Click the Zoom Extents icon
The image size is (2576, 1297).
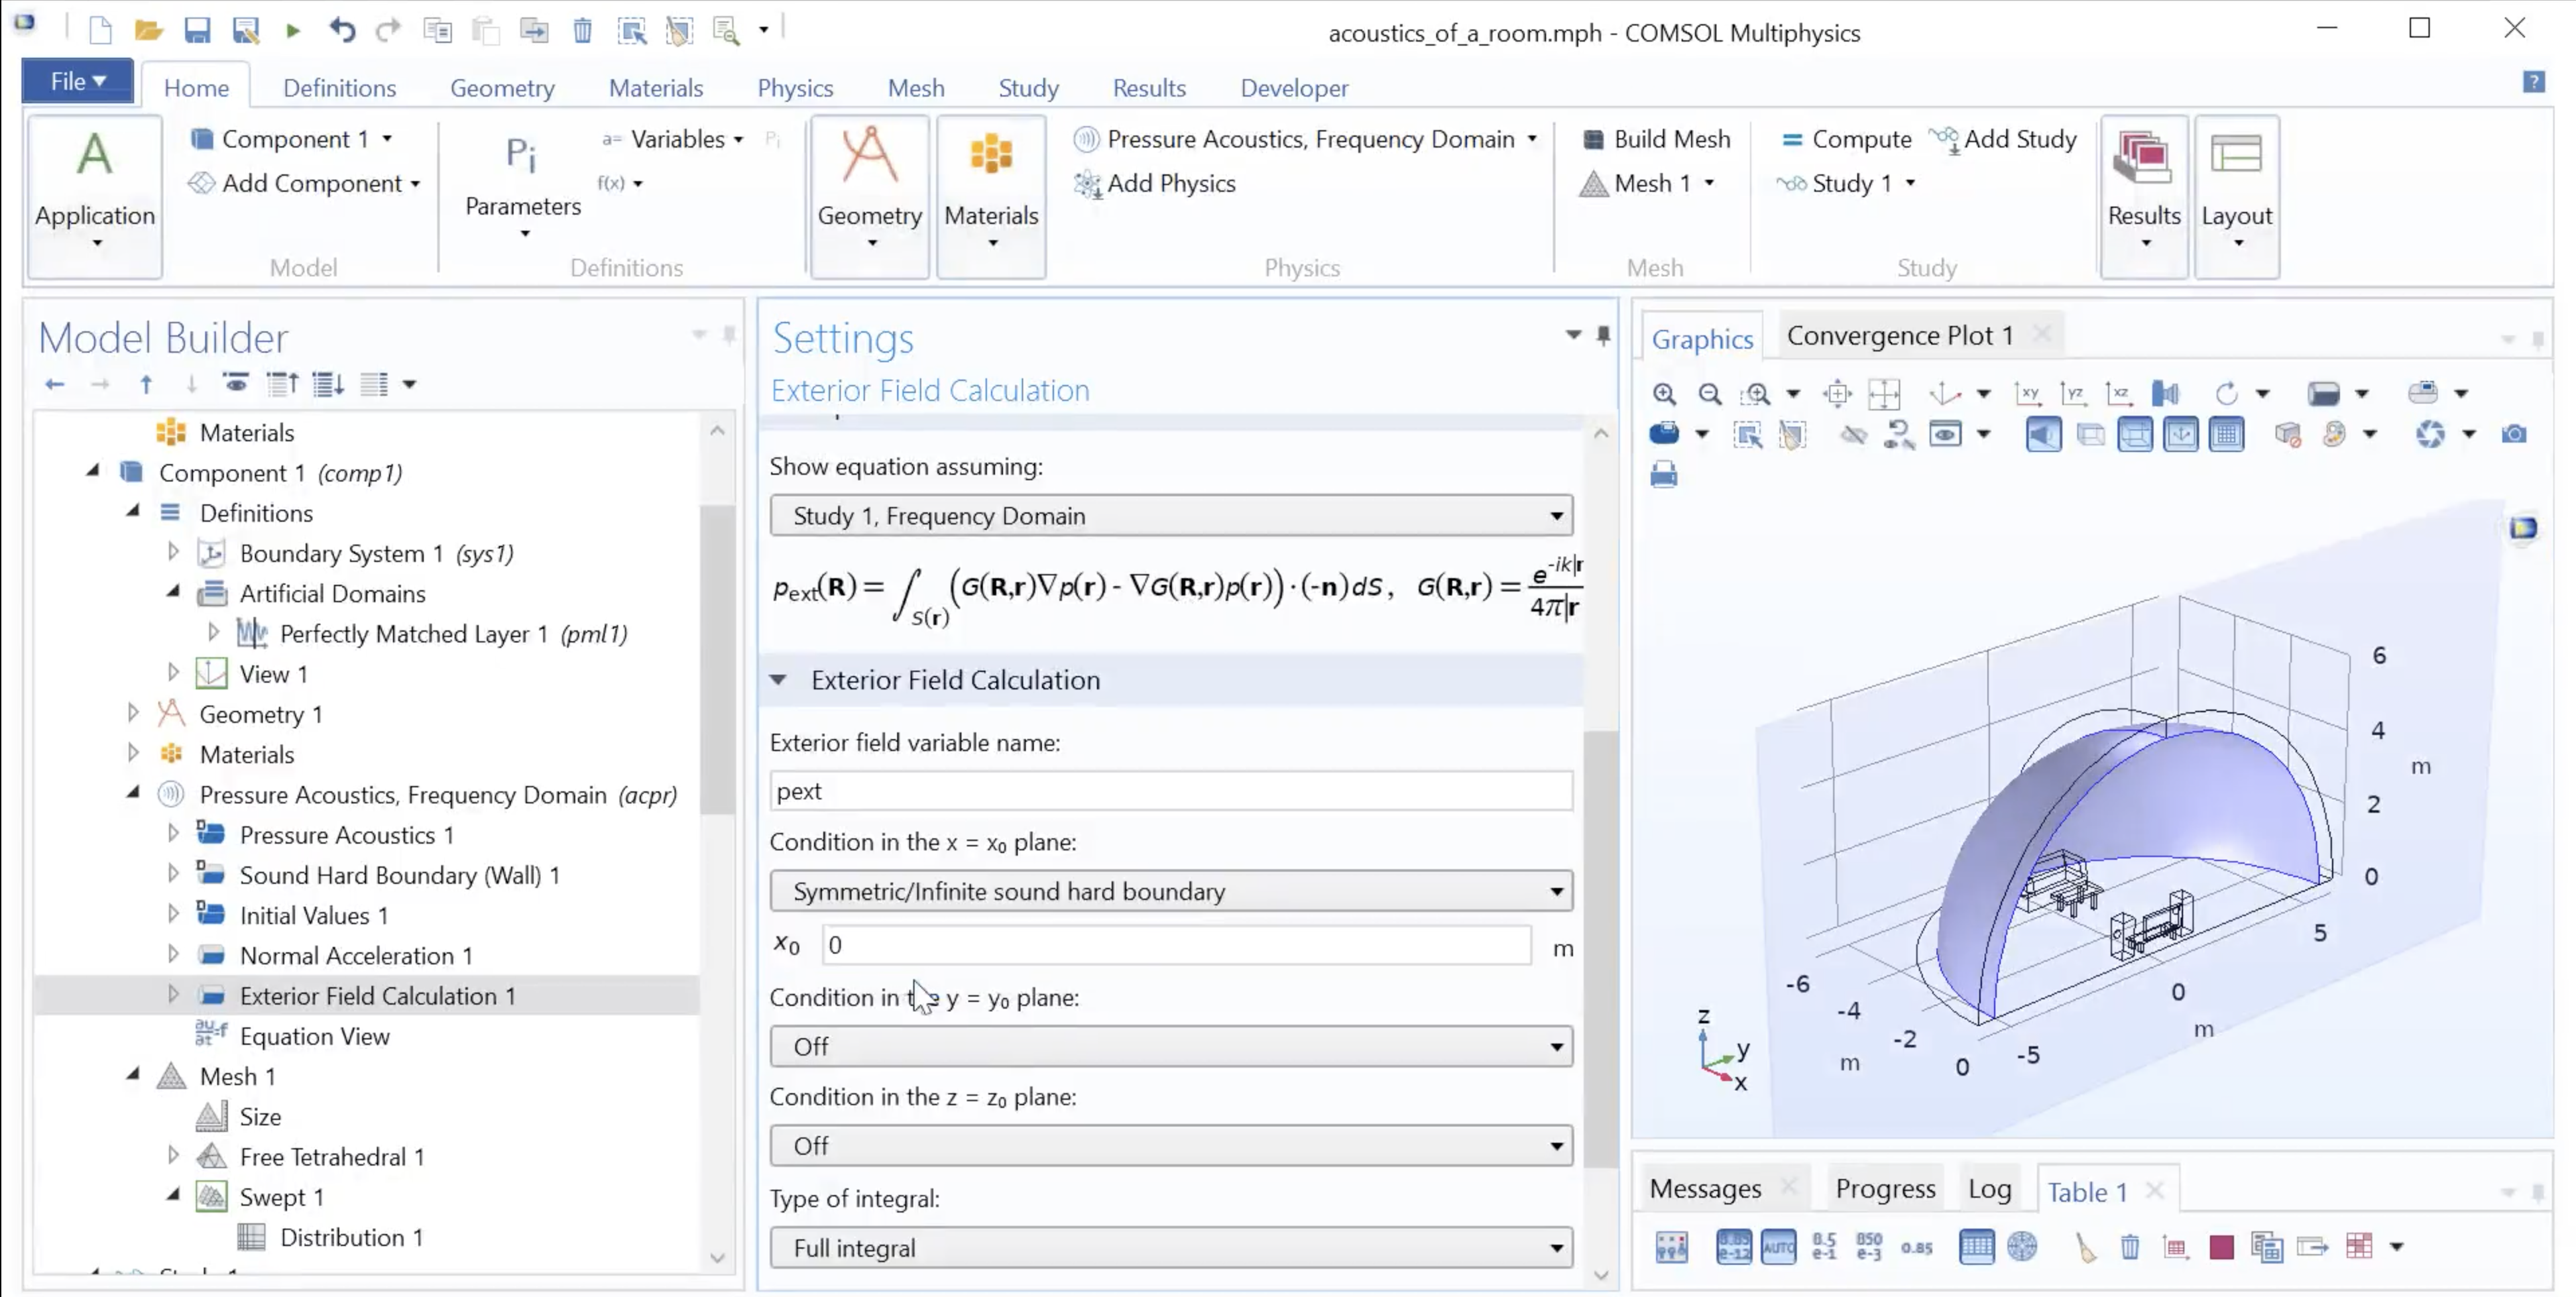click(1884, 394)
